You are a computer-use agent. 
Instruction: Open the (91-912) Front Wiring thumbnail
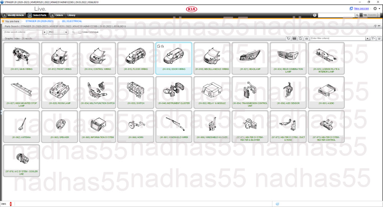(60, 58)
